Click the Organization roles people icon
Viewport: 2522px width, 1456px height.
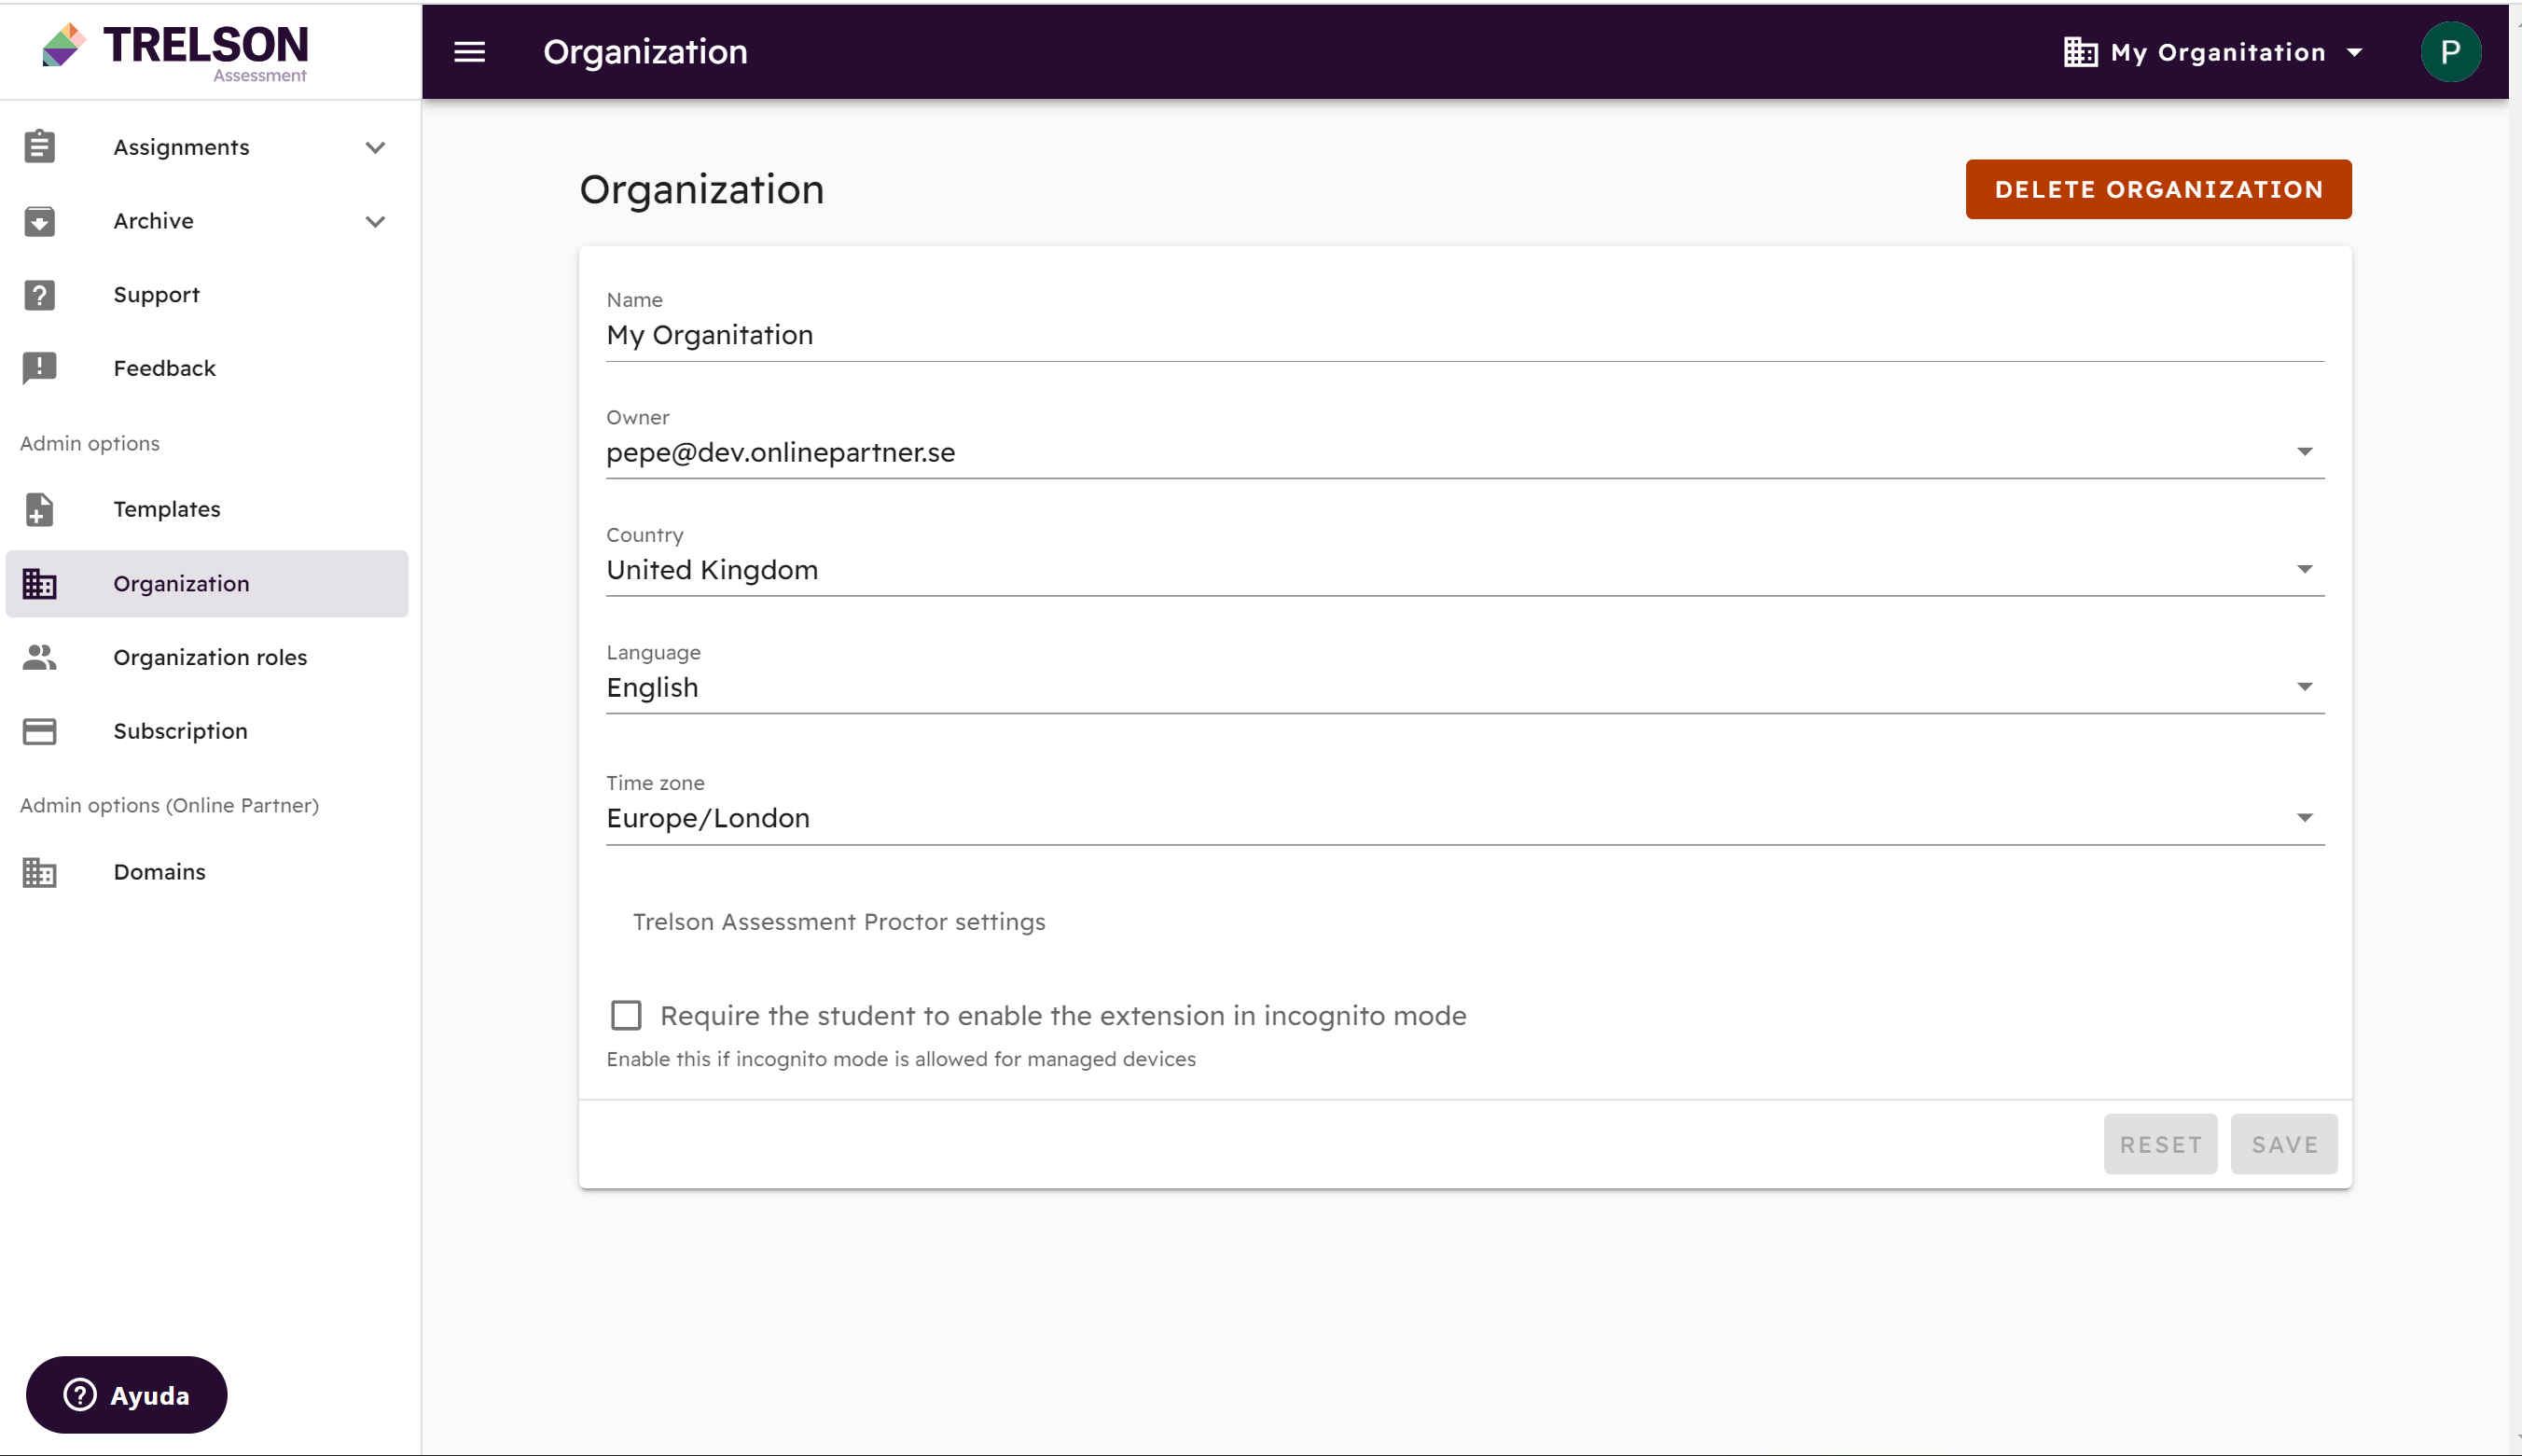point(39,657)
